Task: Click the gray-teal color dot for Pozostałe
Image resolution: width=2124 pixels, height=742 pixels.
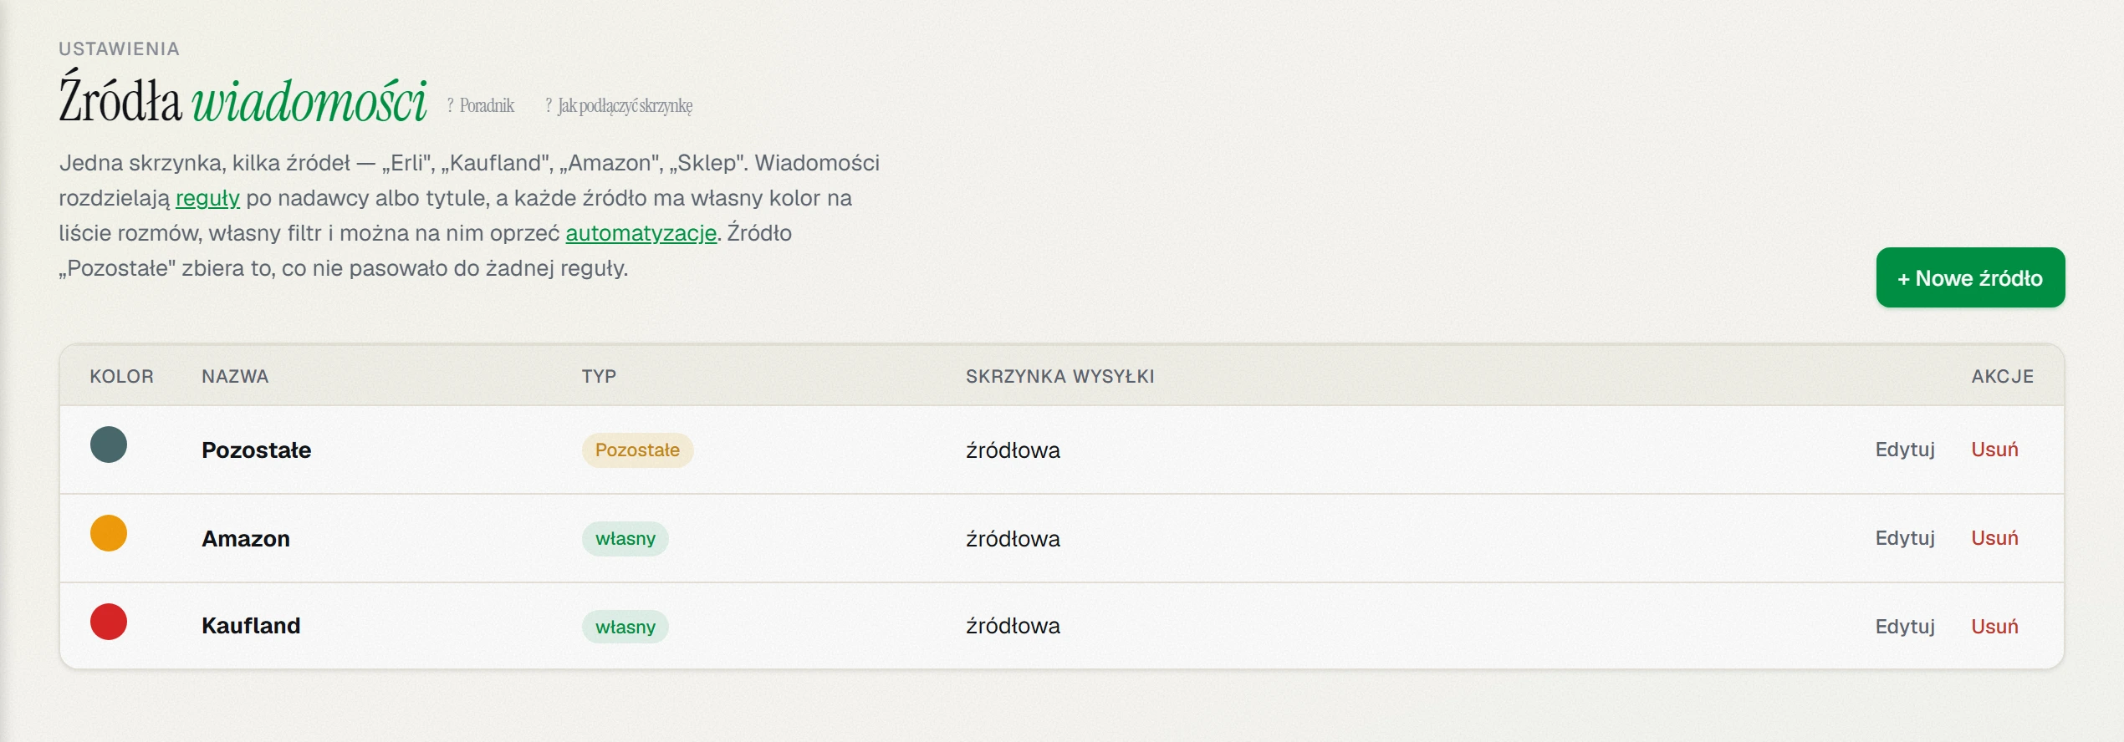Action: [x=109, y=445]
